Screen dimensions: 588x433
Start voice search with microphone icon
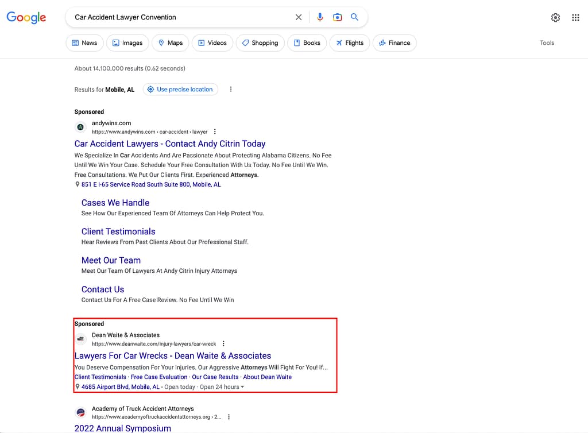tap(320, 17)
